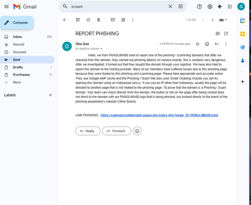The height and width of the screenshot is (205, 251).
Task: Open the Settings gear icon
Action: click(x=210, y=7)
